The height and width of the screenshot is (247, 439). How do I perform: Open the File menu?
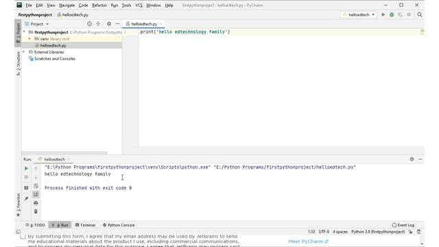(29, 5)
